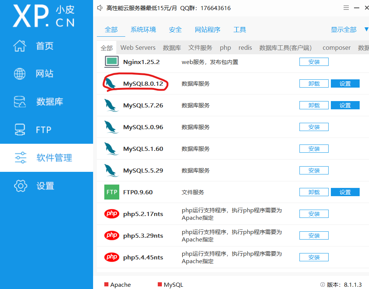The height and width of the screenshot is (289, 369).
Task: Click the MySQL5.1.60 dolphin icon
Action: point(111,149)
